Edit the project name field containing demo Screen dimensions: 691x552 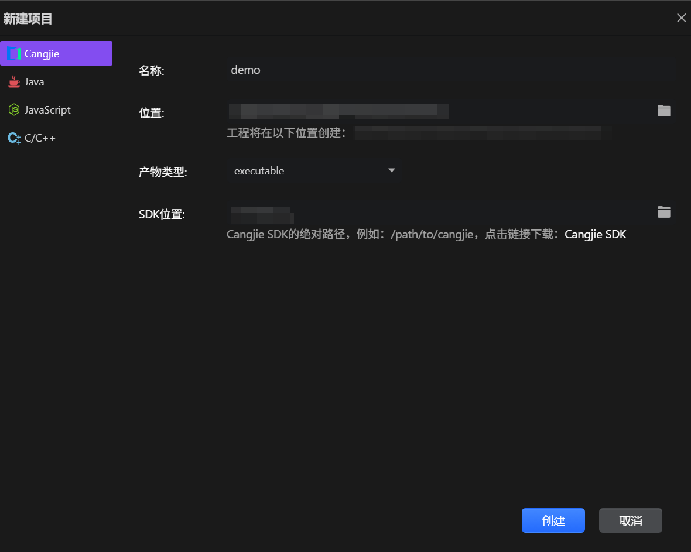click(x=451, y=70)
